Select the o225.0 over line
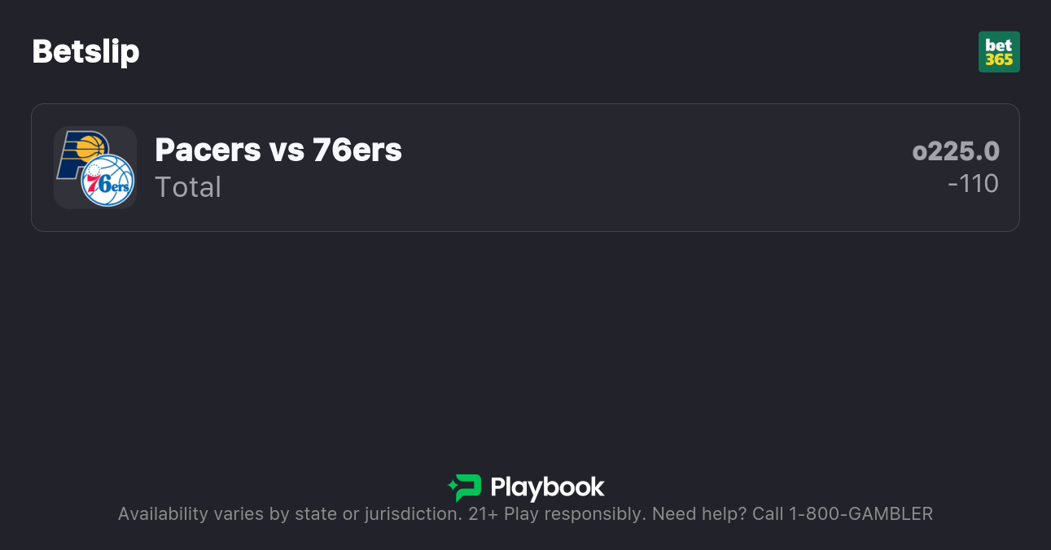The height and width of the screenshot is (550, 1051). [956, 151]
